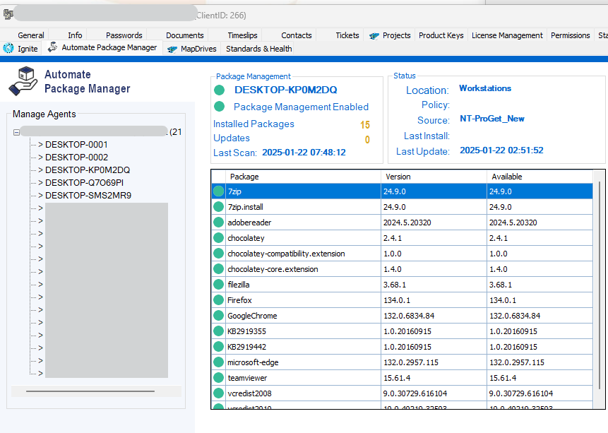Image resolution: width=608 pixels, height=433 pixels.
Task: Click the Ignite tab icon
Action: tap(8, 49)
